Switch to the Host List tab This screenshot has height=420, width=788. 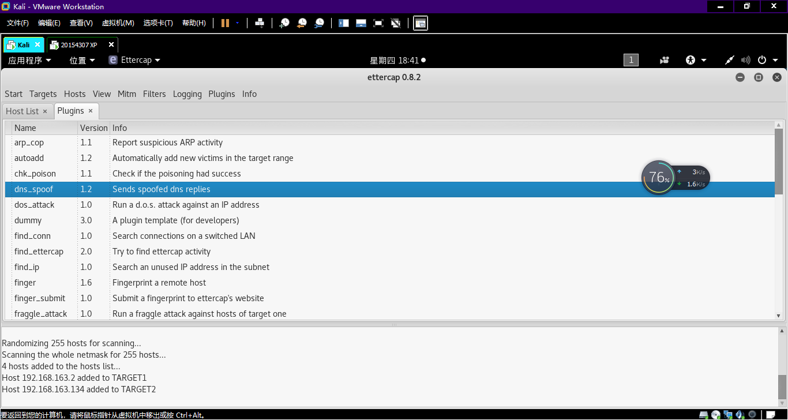(x=22, y=111)
